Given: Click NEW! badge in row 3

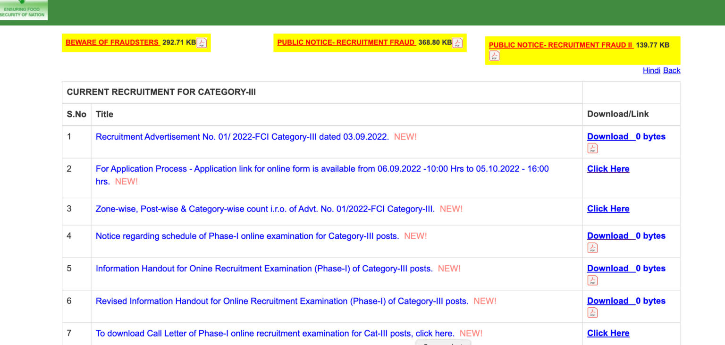Looking at the screenshot, I should (451, 209).
